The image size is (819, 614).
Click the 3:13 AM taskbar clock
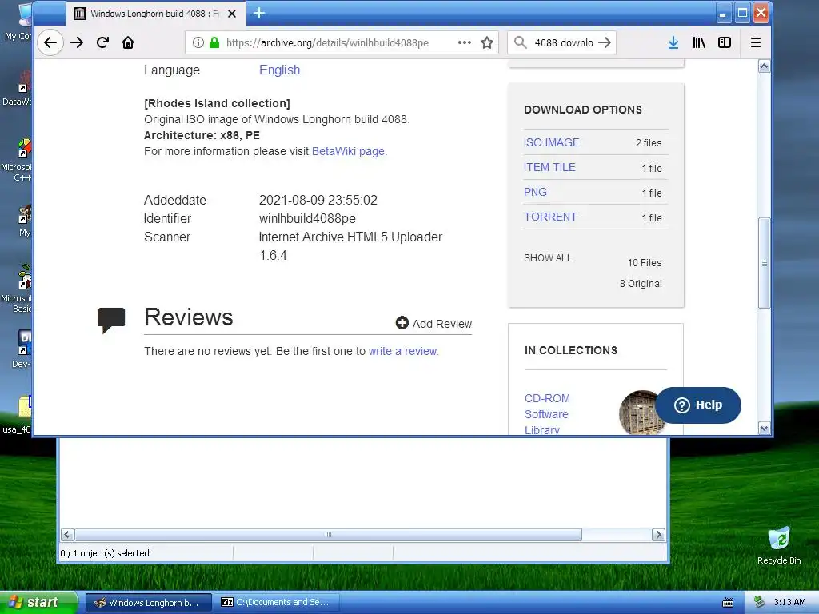789,602
